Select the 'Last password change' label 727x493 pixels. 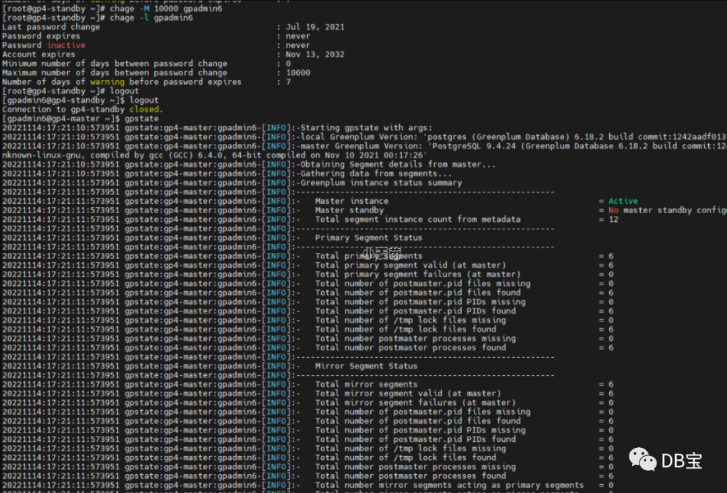point(51,27)
